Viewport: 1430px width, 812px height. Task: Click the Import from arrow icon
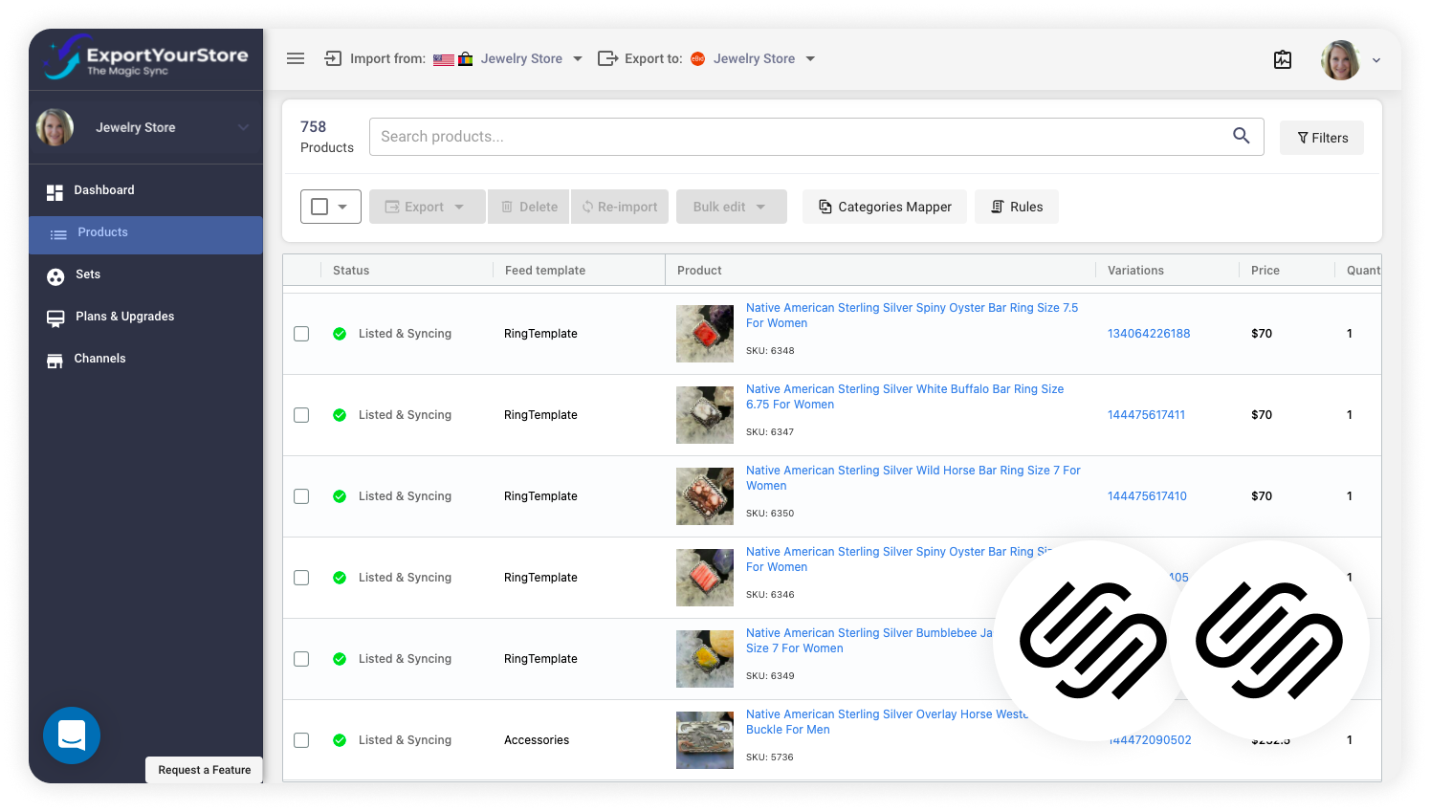point(333,58)
